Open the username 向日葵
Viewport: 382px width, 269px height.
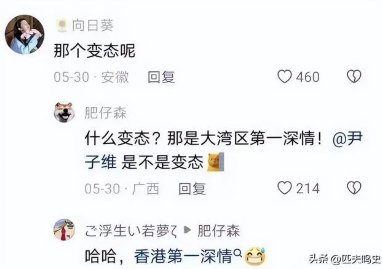coord(93,25)
